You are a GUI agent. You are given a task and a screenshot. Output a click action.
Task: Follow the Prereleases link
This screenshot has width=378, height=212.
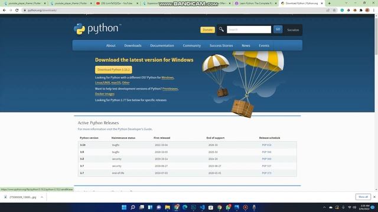click(x=170, y=89)
